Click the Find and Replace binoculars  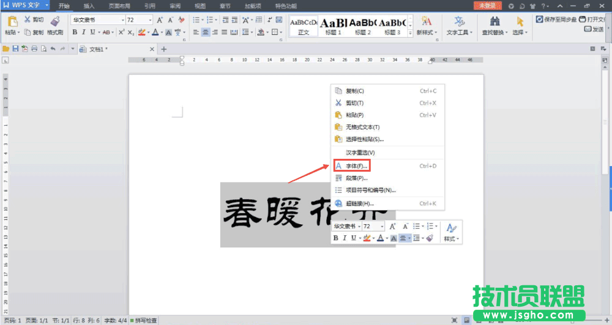click(494, 21)
